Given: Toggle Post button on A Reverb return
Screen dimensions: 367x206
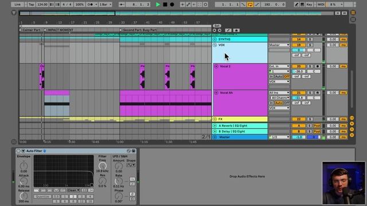Looking at the screenshot, I should tap(317, 126).
